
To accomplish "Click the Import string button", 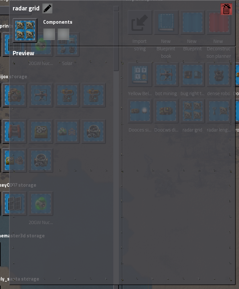I will [140, 22].
